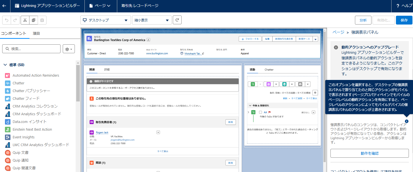Select the Event Insights component
This screenshot has height=172, width=413.
pos(24,137)
